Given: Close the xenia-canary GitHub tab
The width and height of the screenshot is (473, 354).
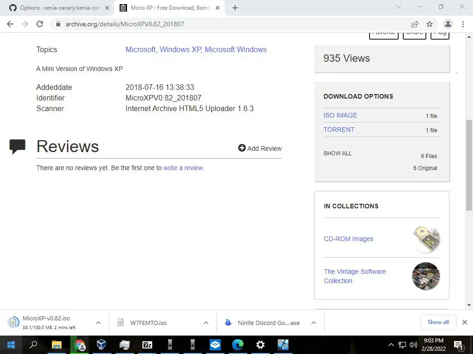Looking at the screenshot, I should point(107,8).
